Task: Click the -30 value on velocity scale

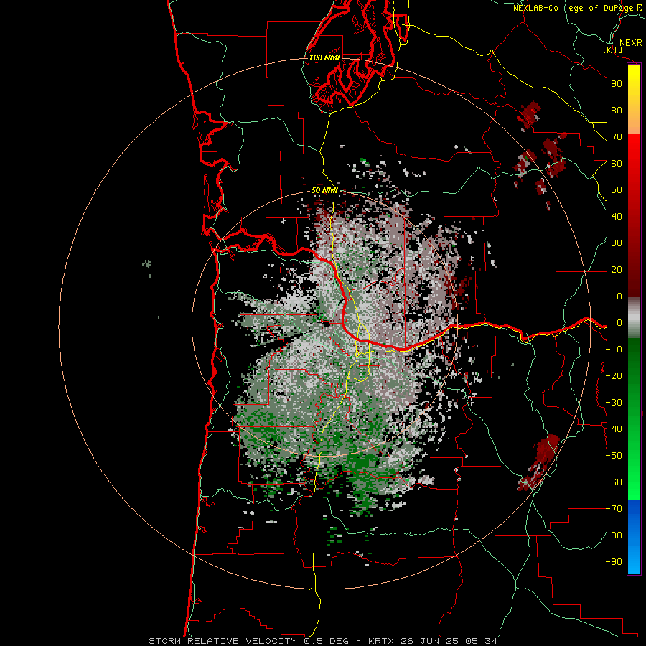Action: [614, 403]
